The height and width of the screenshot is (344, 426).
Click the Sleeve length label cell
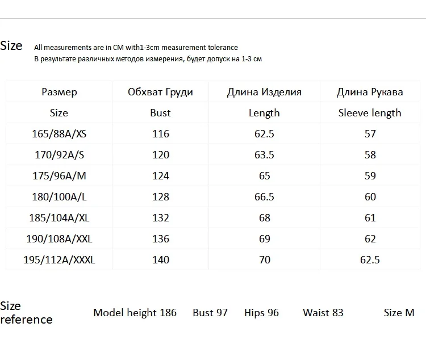[x=370, y=112]
